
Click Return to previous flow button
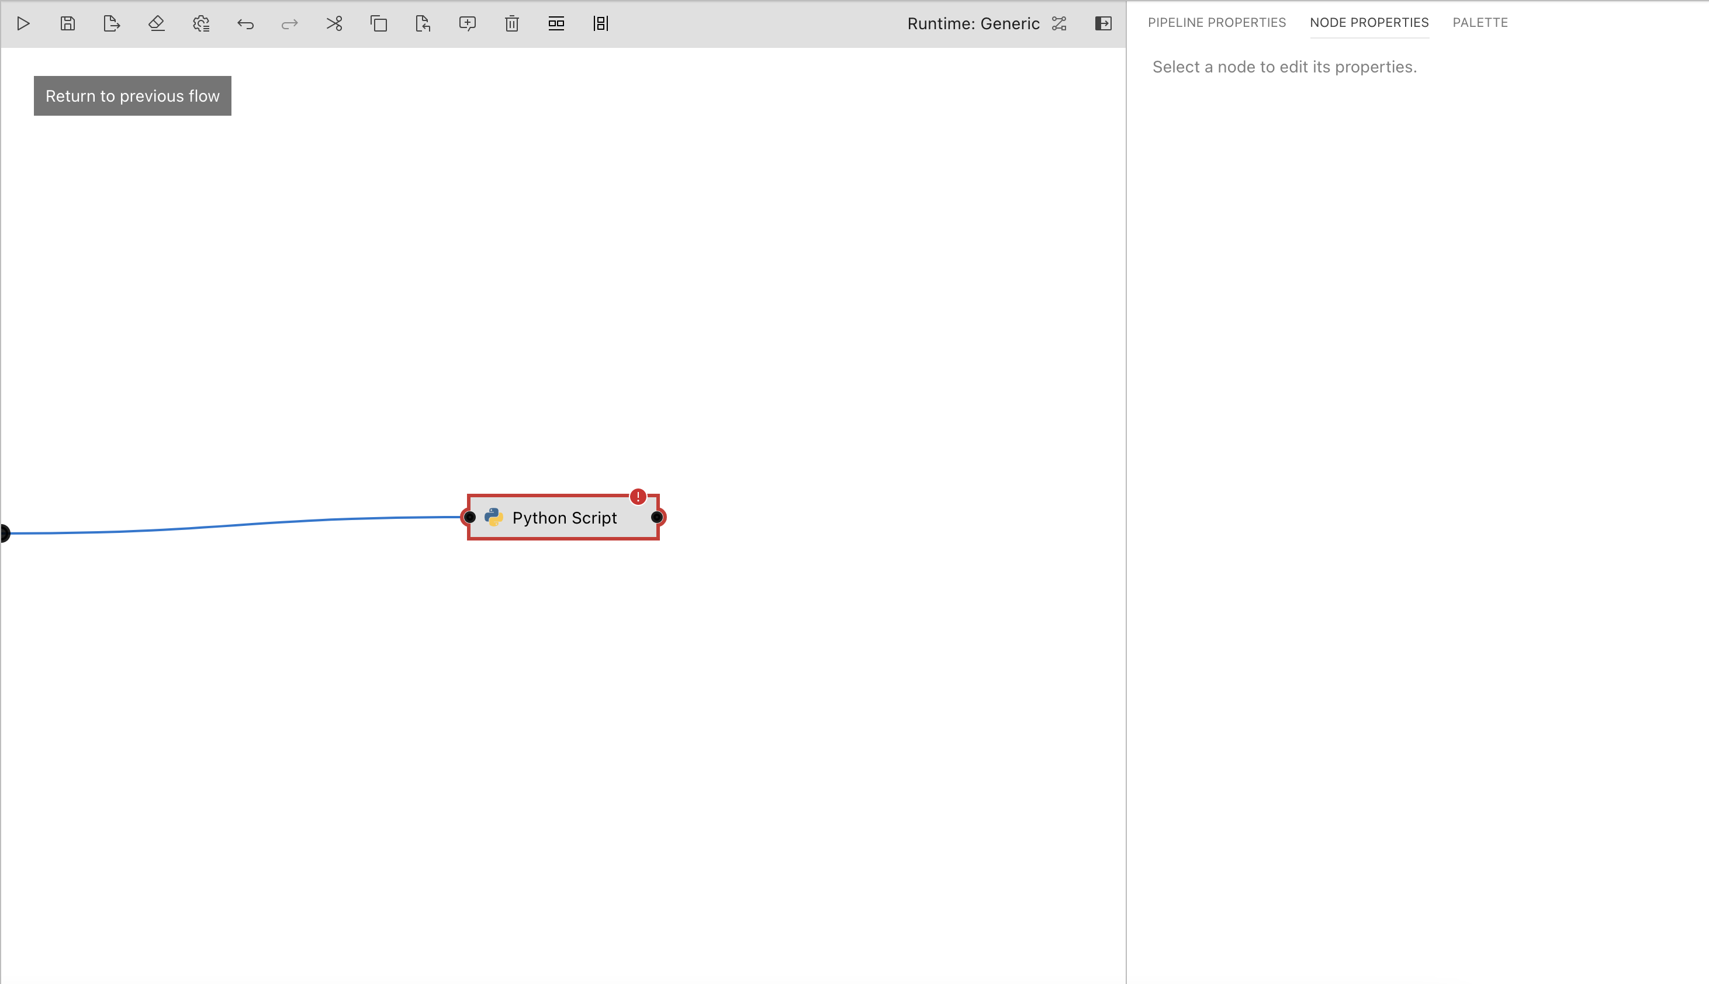[x=133, y=96]
